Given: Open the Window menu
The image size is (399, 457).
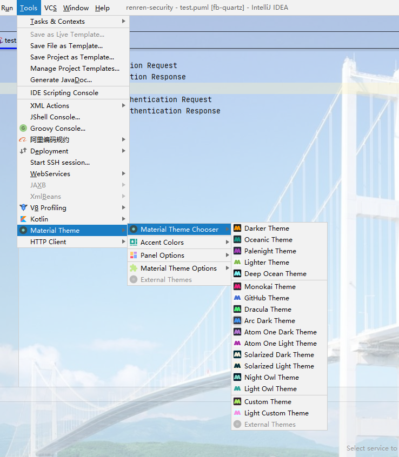Looking at the screenshot, I should coord(76,8).
